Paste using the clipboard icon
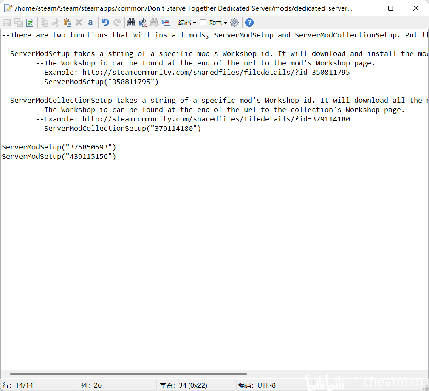This screenshot has height=391, width=429. (67, 23)
